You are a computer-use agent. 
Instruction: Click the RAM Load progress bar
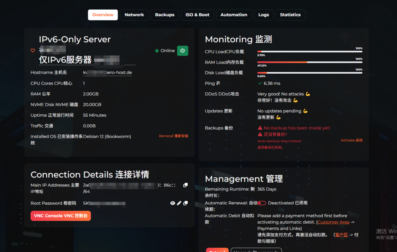[x=310, y=62]
